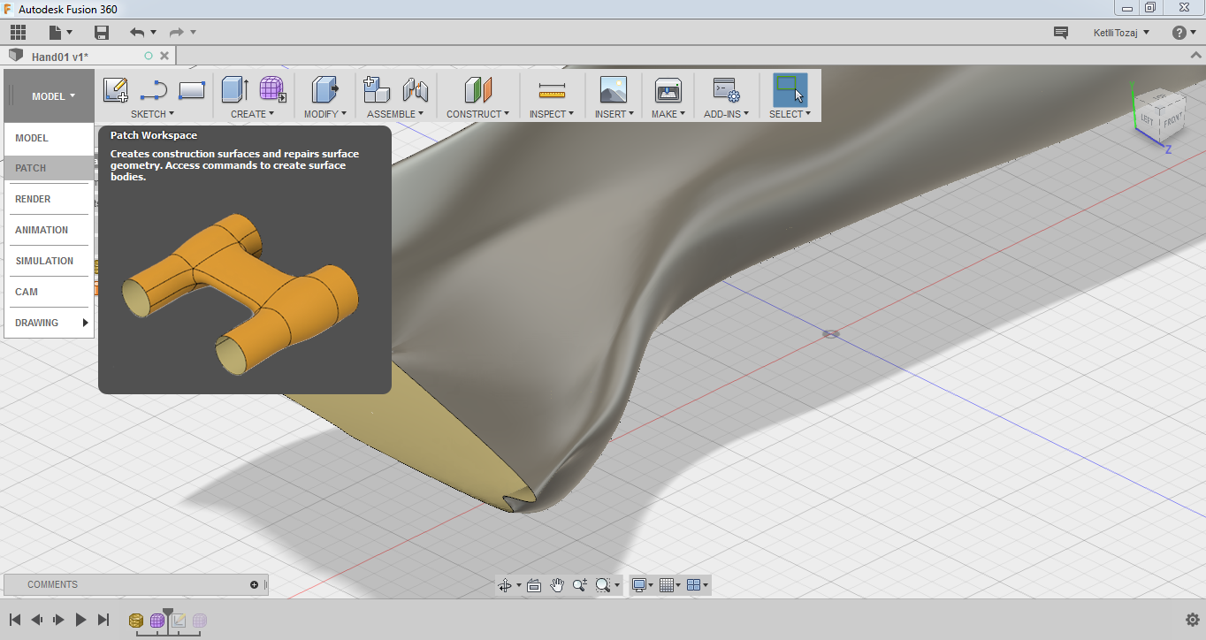Click the New Component assemble icon

(x=377, y=90)
